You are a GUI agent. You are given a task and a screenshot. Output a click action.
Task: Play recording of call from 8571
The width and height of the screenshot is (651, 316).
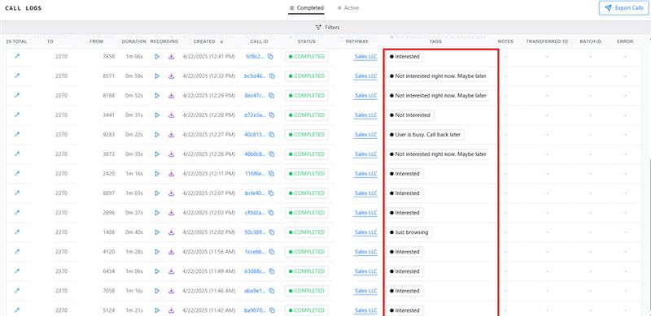[x=157, y=76]
